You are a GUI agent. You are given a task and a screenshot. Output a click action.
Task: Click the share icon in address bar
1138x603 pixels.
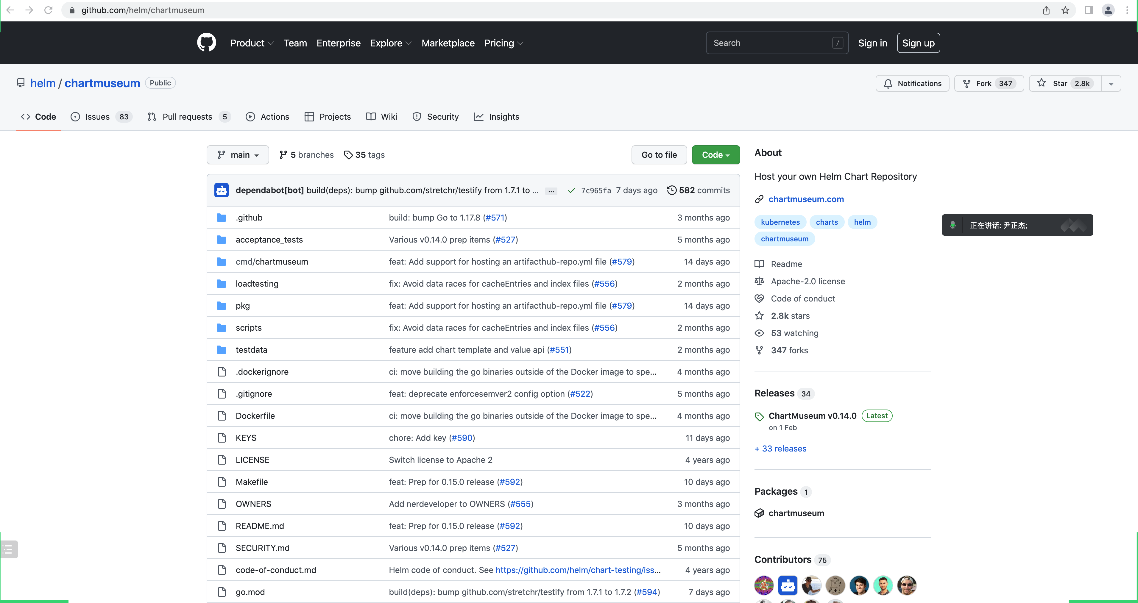coord(1046,10)
